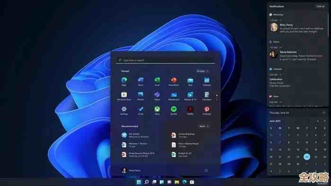Start PowerPoint from pinned apps
The height and width of the screenshot is (186, 331).
point(174,81)
